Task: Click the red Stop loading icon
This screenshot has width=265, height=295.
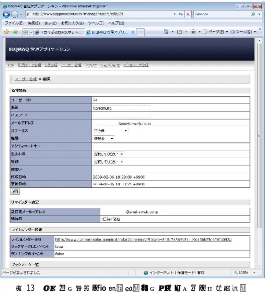Action: point(188,14)
